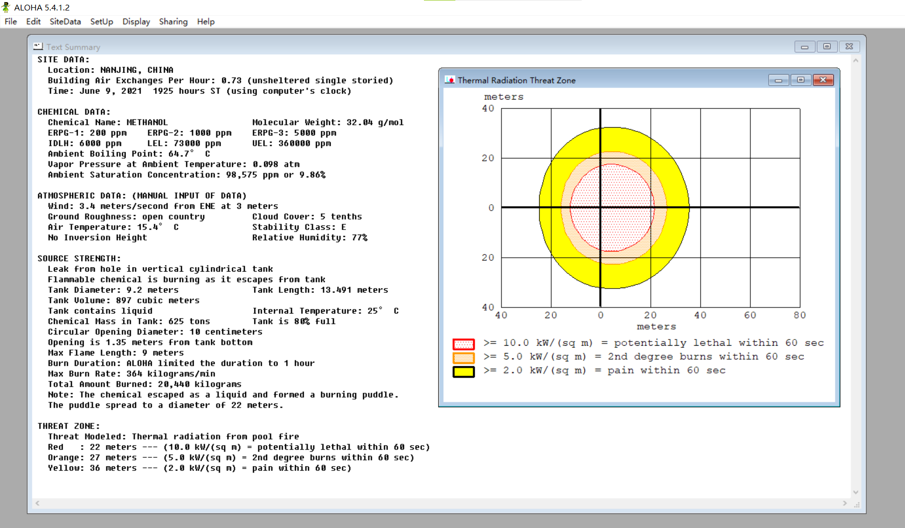
Task: Click the THREAT ZONE heading
Action: [x=69, y=426]
